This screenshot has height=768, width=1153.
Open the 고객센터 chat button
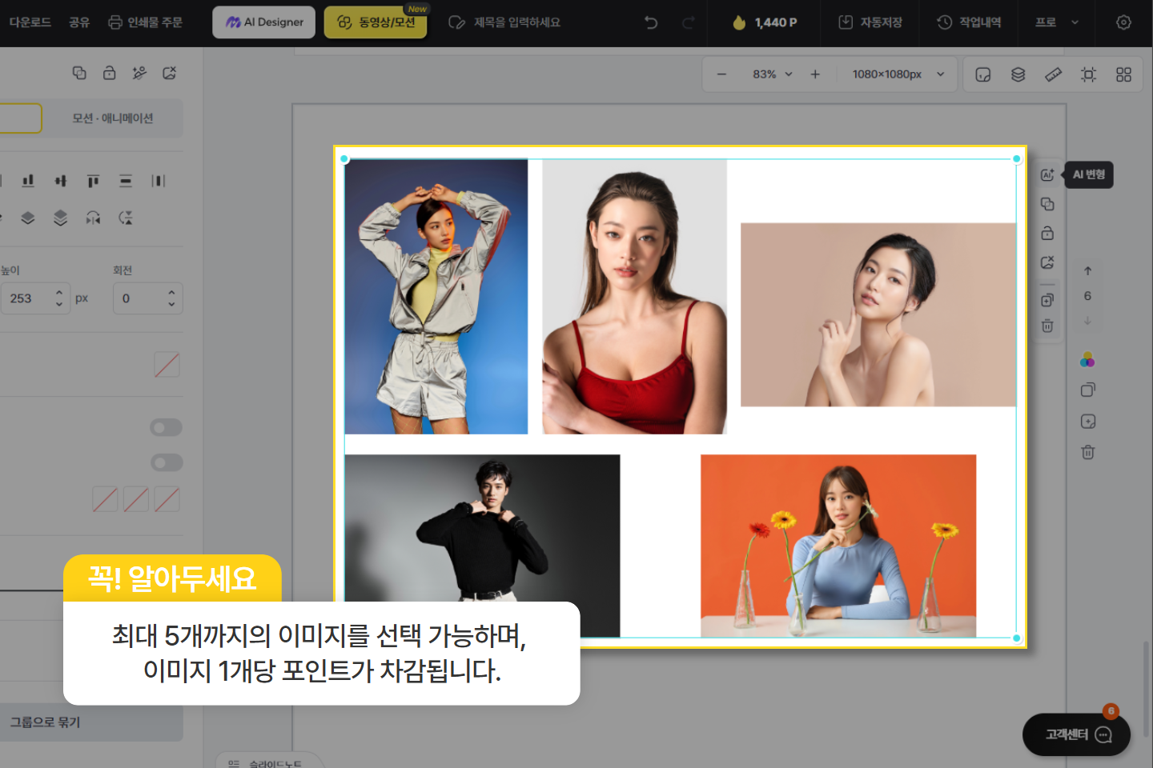click(1076, 734)
